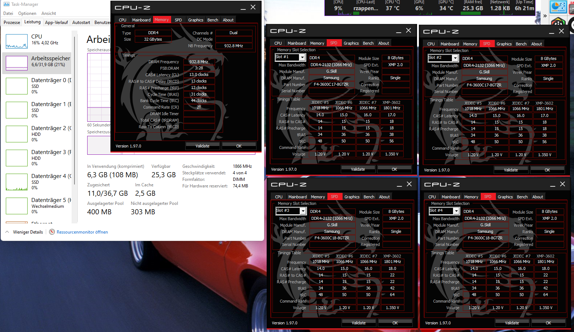Click the CPU usage 9% gadget reading

(338, 8)
